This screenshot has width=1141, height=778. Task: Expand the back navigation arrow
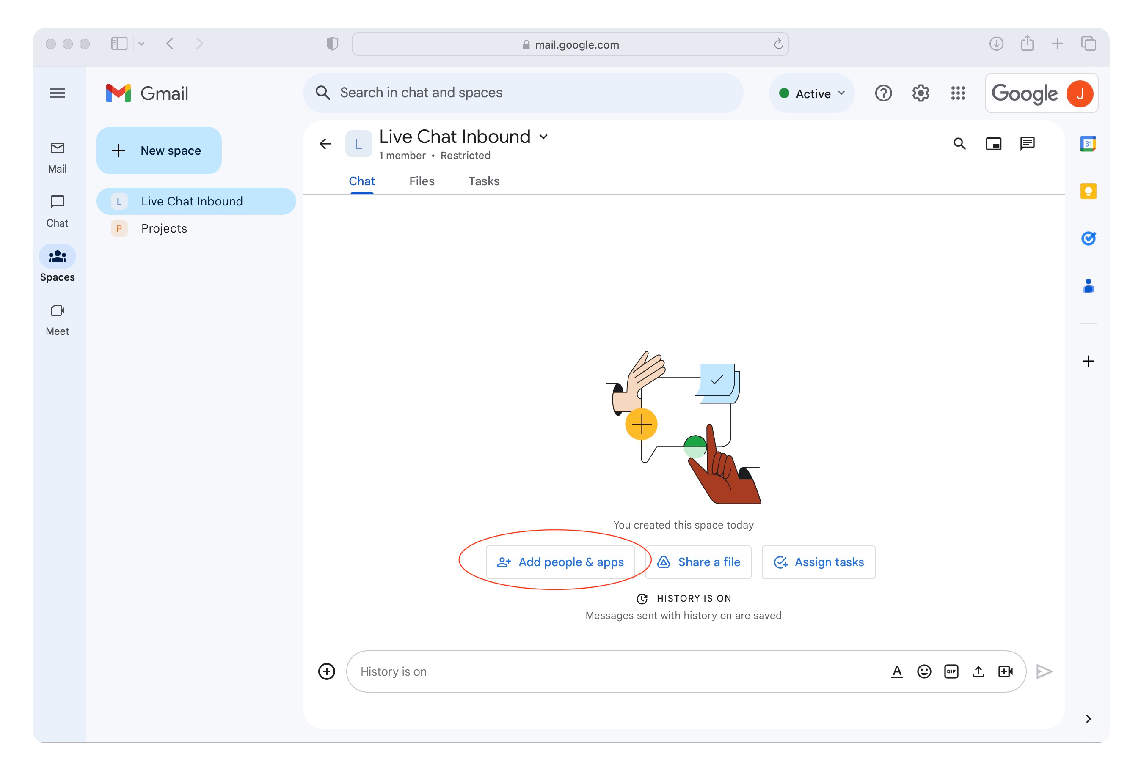[x=171, y=43]
